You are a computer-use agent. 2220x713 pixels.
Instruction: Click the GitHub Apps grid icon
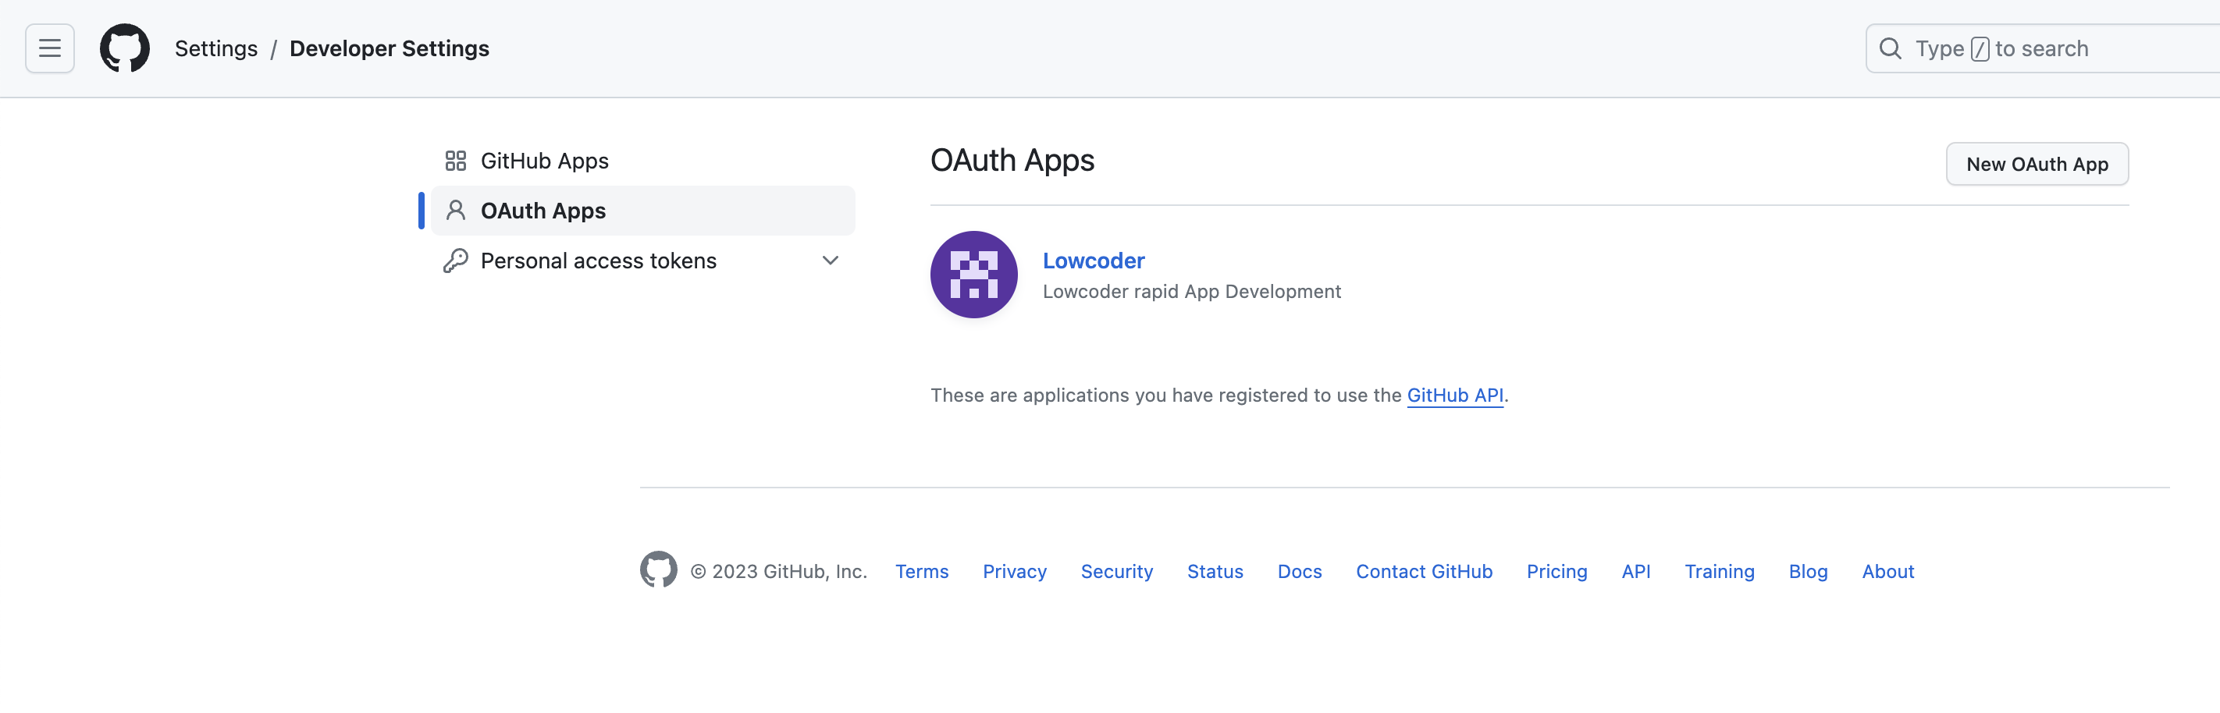point(455,161)
